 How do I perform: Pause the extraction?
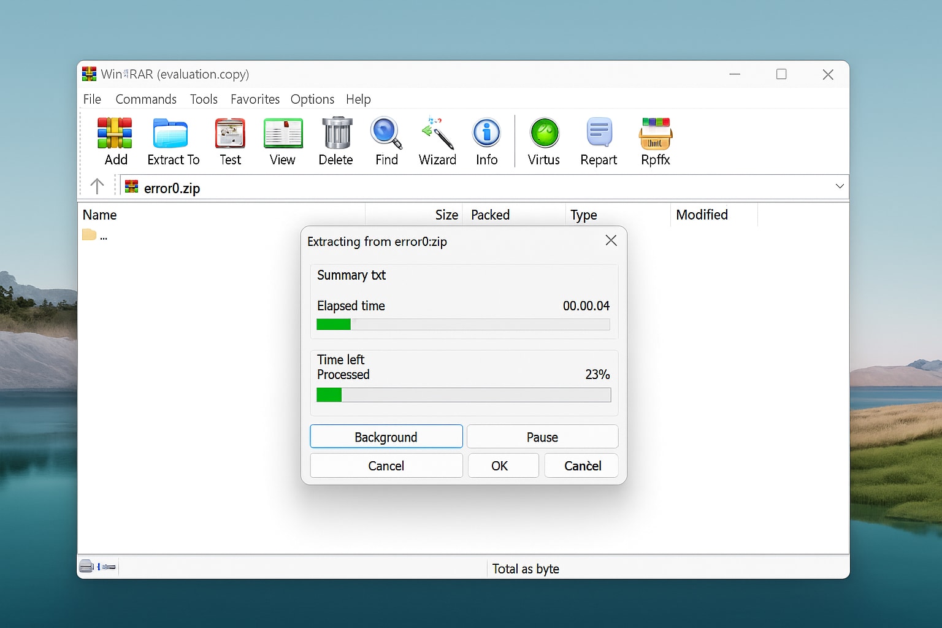(542, 437)
